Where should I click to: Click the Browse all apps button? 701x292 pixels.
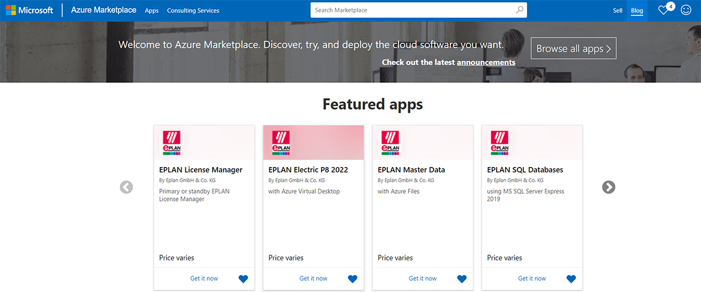(573, 48)
